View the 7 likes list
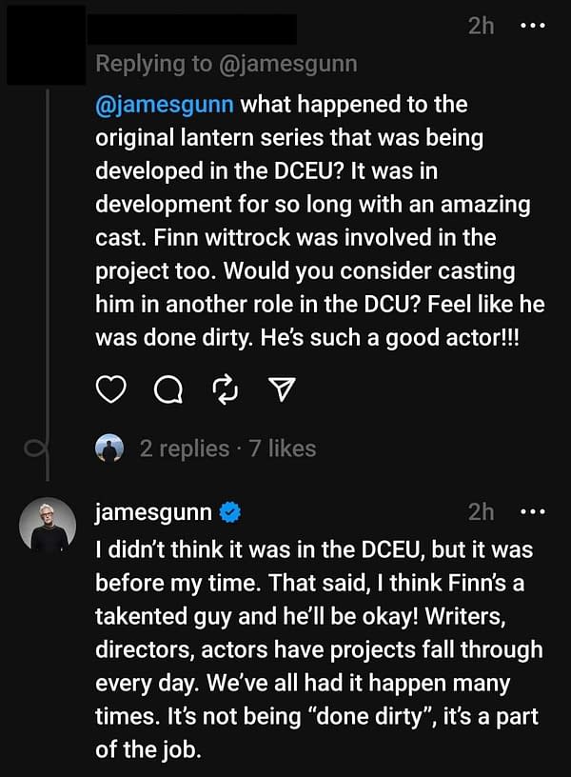Screen dimensions: 571x777 tap(283, 448)
